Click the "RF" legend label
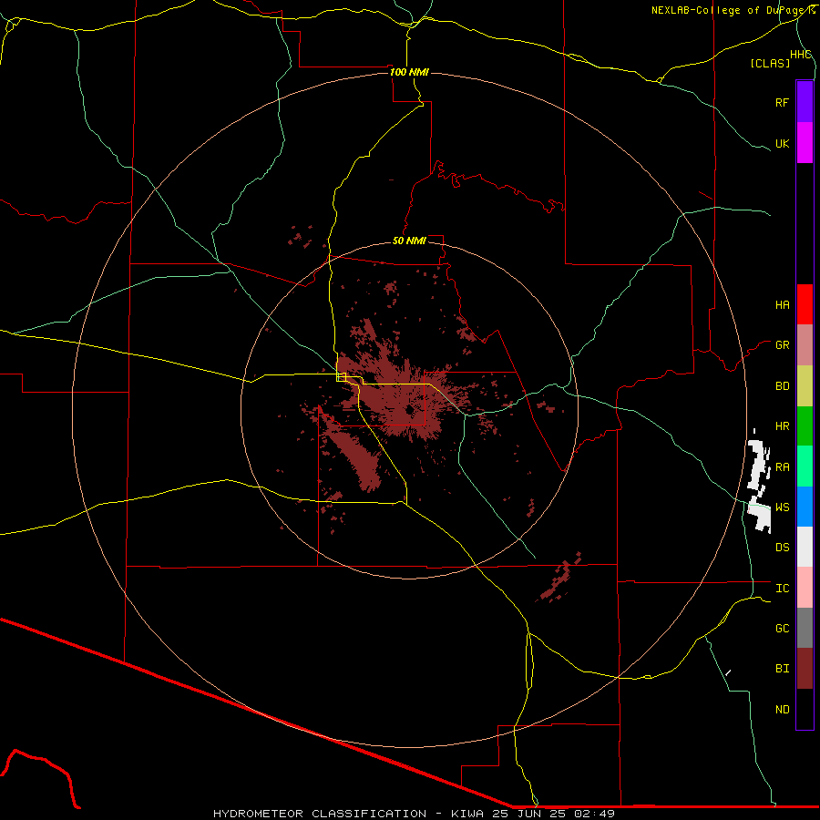820x820 pixels. (x=783, y=102)
